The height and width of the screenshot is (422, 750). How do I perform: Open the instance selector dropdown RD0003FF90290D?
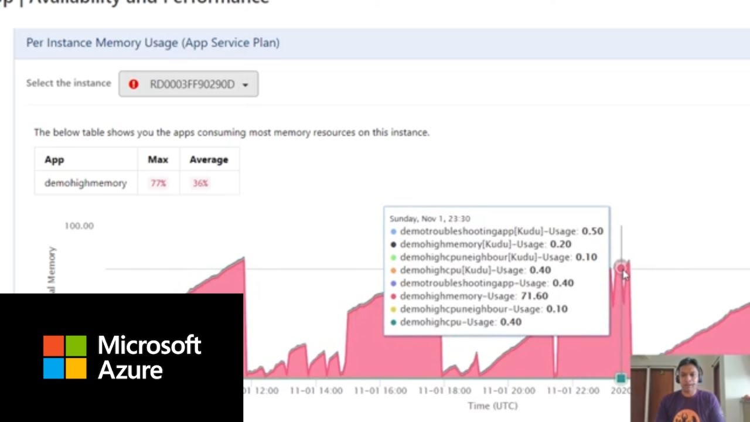coord(188,84)
